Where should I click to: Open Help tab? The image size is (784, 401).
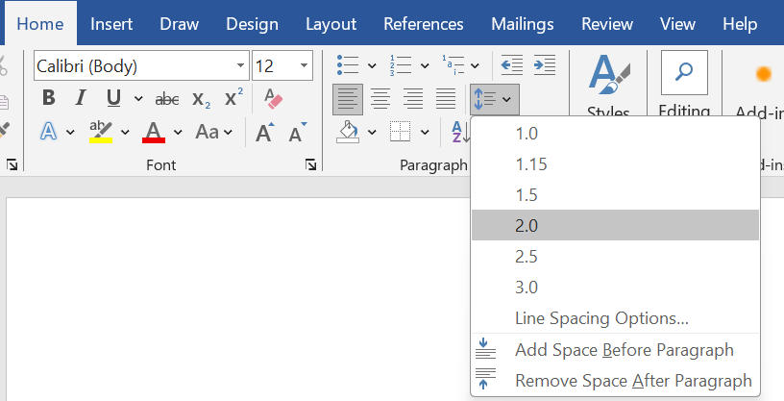click(x=740, y=23)
